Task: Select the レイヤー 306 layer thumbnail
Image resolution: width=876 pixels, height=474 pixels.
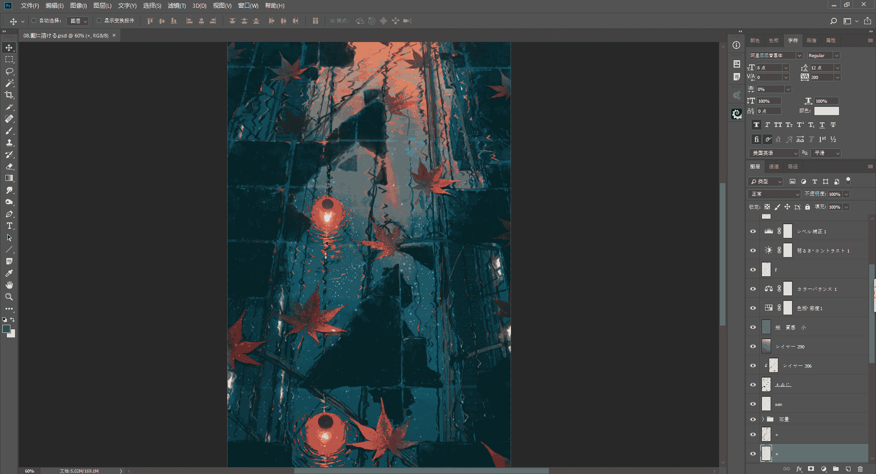Action: 773,365
